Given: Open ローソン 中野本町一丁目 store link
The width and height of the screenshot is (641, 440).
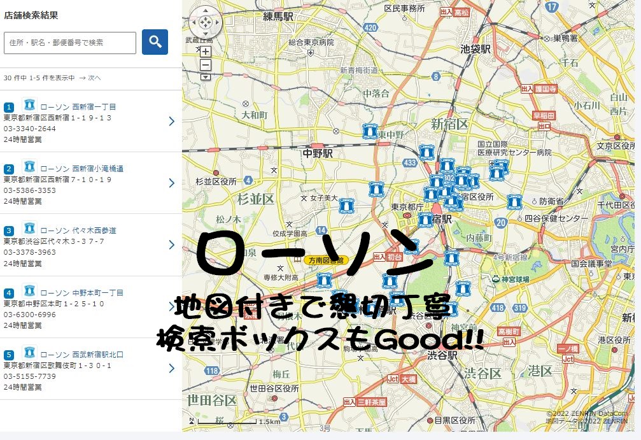Looking at the screenshot, I should coord(81,293).
